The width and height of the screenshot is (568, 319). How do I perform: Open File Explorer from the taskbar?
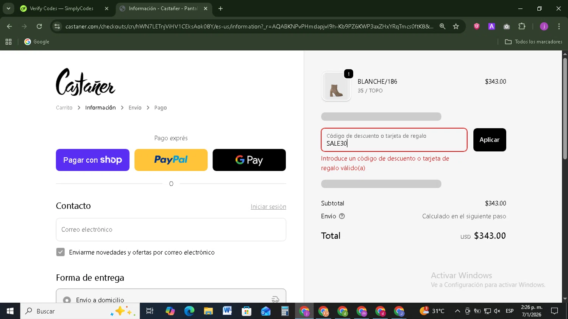pos(208,311)
